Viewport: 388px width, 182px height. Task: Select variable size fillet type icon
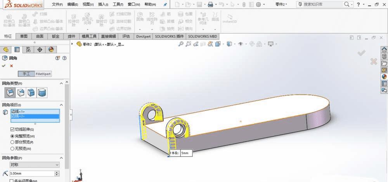21,93
